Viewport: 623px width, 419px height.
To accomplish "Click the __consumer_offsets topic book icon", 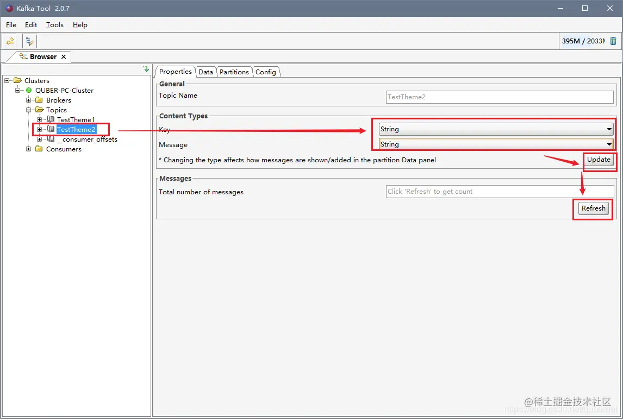I will tap(51, 139).
